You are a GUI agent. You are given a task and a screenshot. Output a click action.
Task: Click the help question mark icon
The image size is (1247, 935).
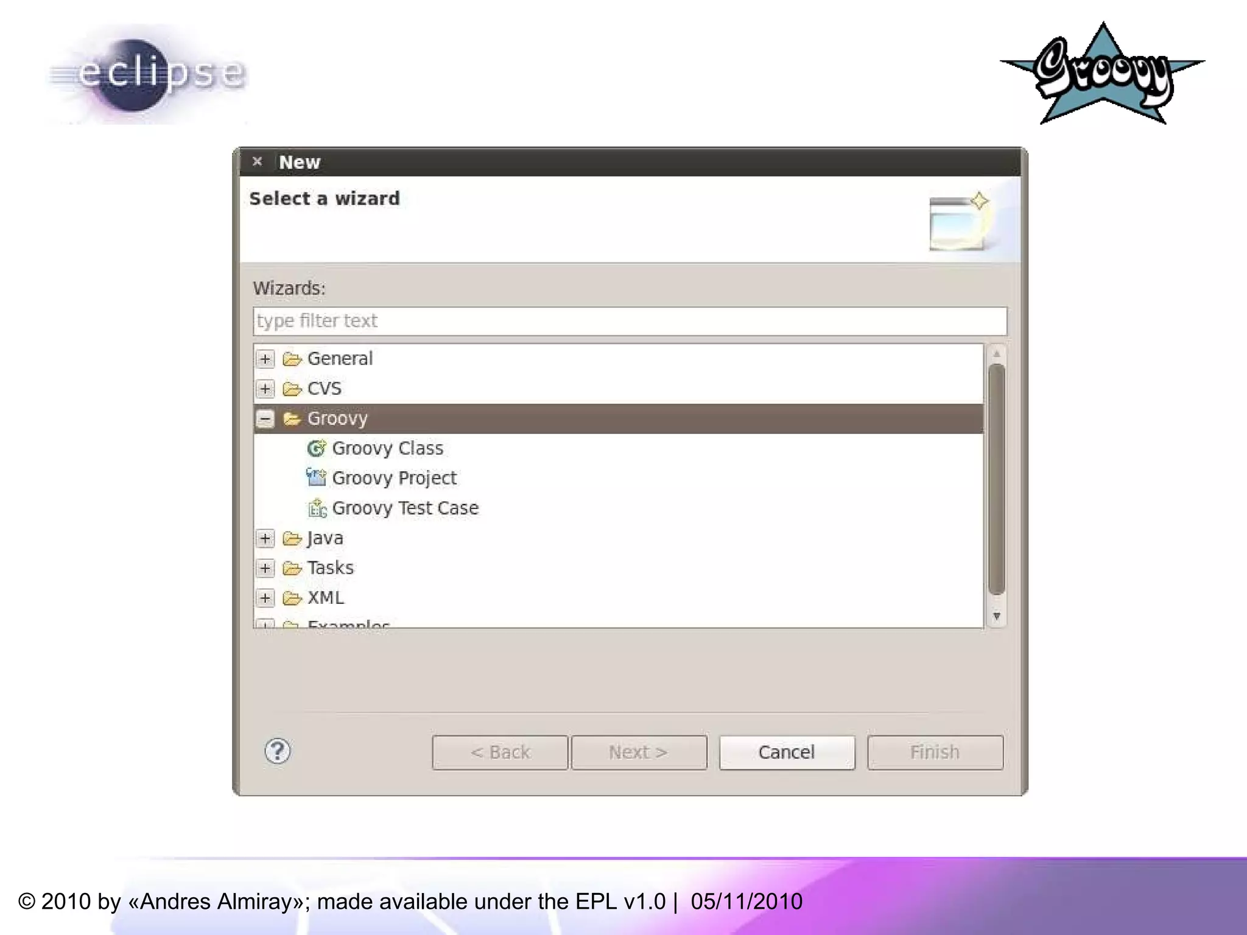pos(278,751)
